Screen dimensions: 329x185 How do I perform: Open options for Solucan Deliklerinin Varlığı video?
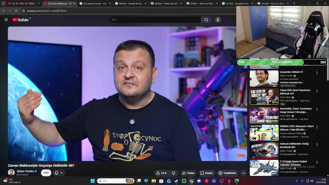click(x=317, y=145)
